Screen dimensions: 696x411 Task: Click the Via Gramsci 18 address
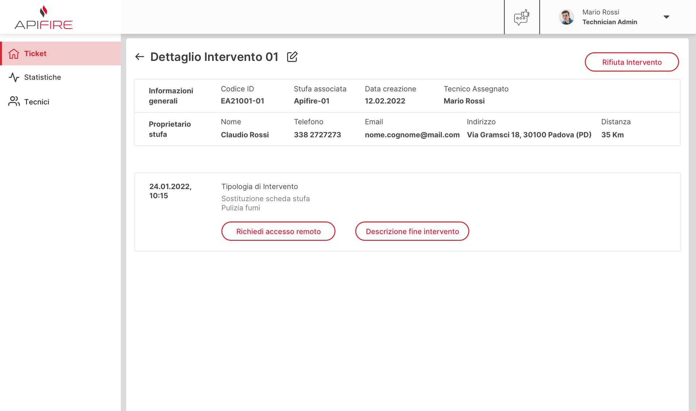tap(529, 135)
